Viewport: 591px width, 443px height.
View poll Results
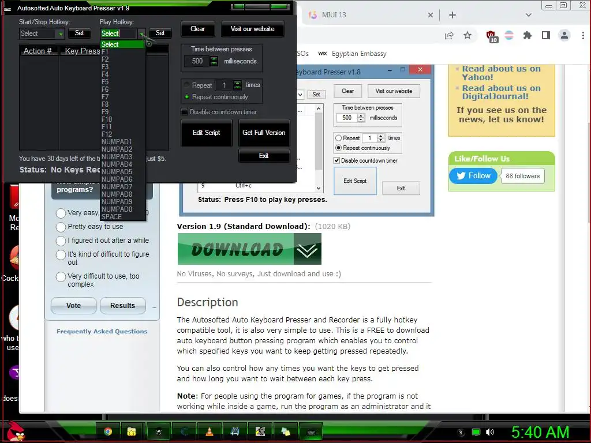122,306
